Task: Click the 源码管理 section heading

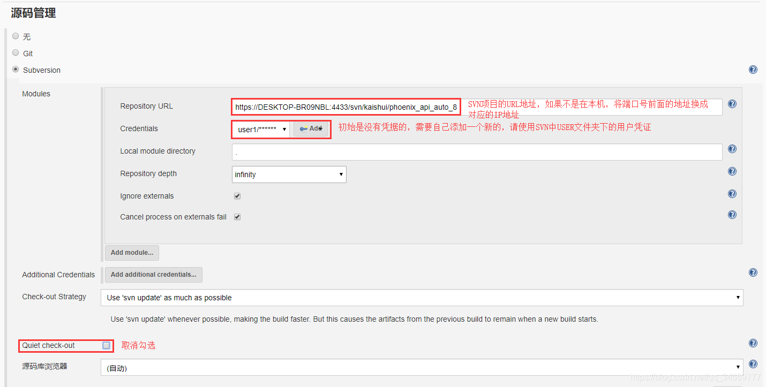Action: coord(33,13)
